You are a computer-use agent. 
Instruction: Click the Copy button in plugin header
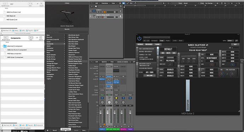162,40
